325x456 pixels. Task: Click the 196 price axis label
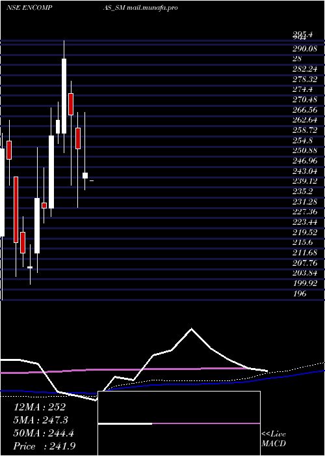click(300, 294)
